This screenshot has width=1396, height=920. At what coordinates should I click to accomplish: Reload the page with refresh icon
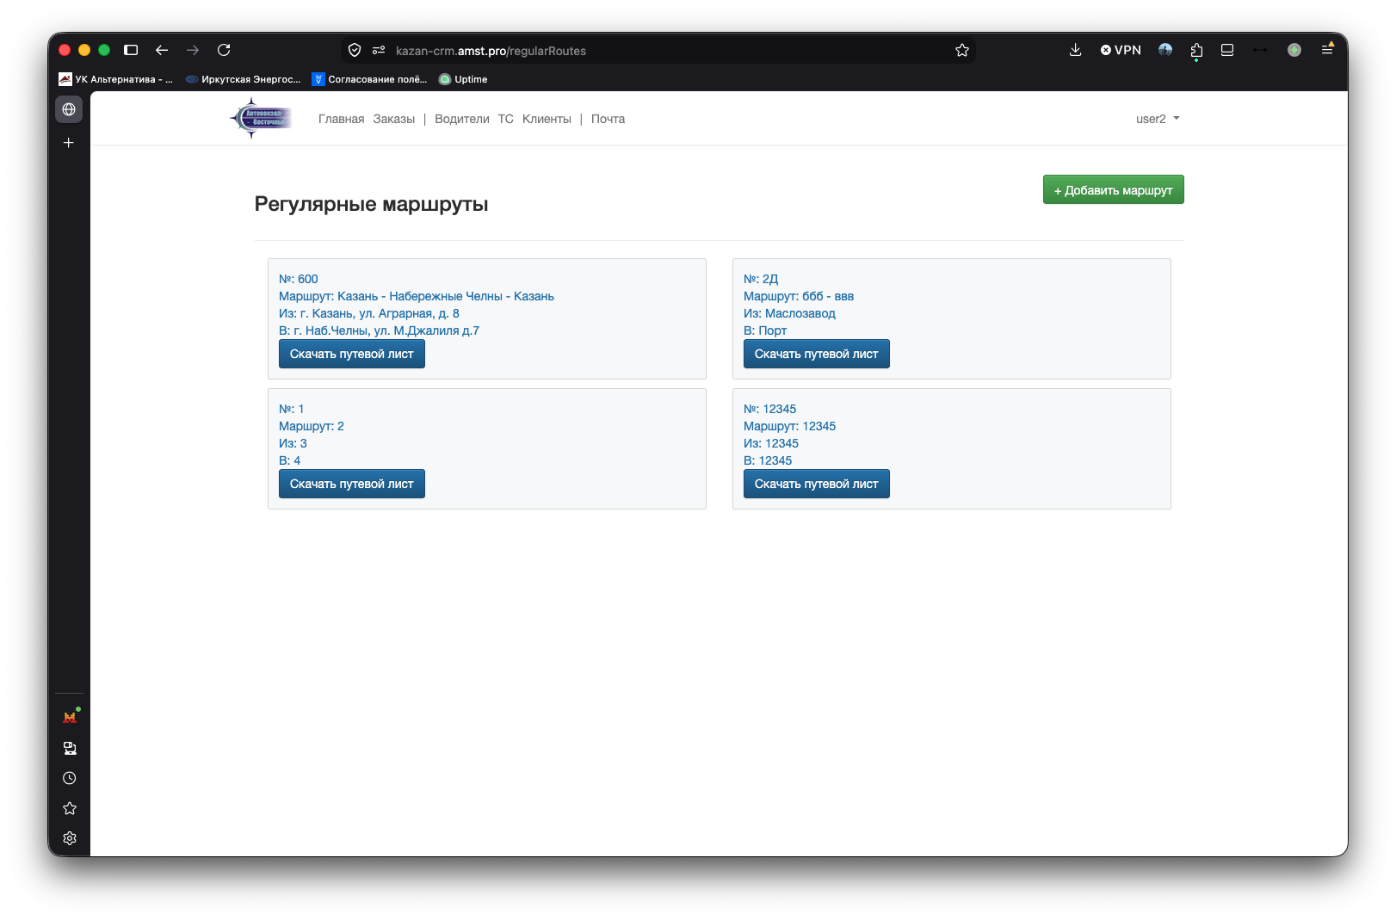[x=224, y=50]
